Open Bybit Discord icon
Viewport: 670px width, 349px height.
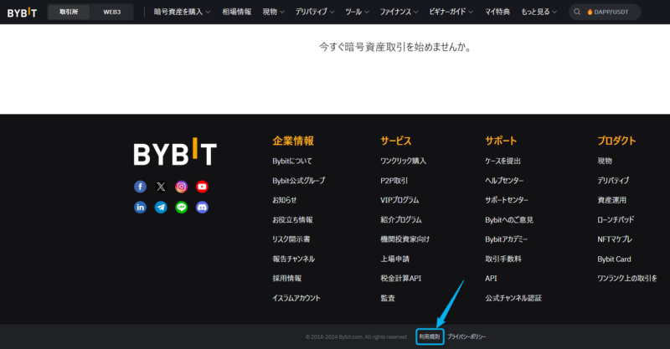click(202, 208)
